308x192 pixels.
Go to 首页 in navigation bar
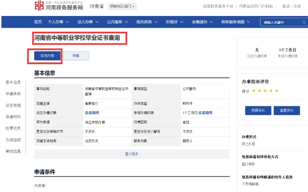point(38,22)
